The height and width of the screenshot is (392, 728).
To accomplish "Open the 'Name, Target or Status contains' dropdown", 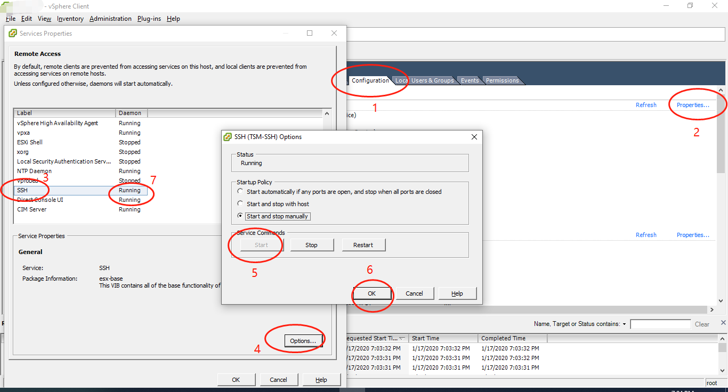I will pos(624,324).
